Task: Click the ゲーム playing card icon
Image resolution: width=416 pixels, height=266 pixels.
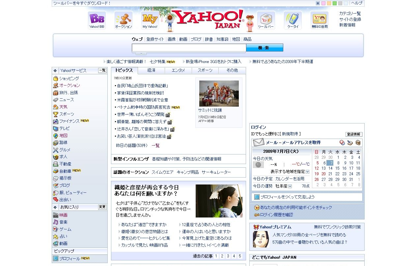Action: [56, 229]
